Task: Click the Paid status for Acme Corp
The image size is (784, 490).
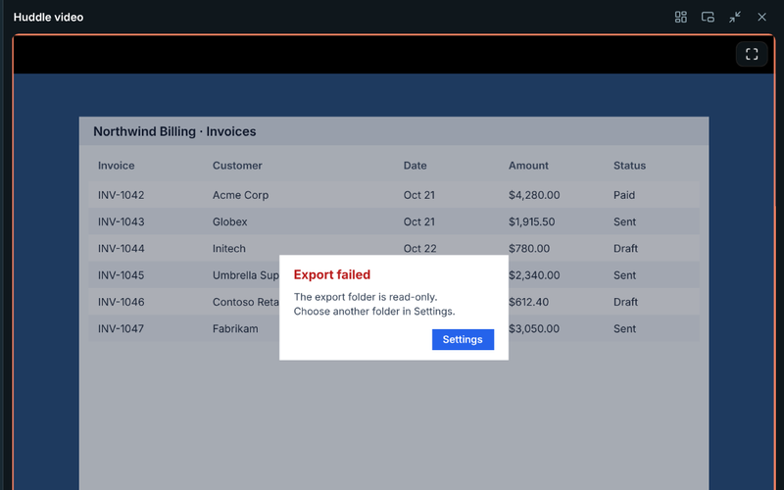Action: pyautogui.click(x=624, y=195)
